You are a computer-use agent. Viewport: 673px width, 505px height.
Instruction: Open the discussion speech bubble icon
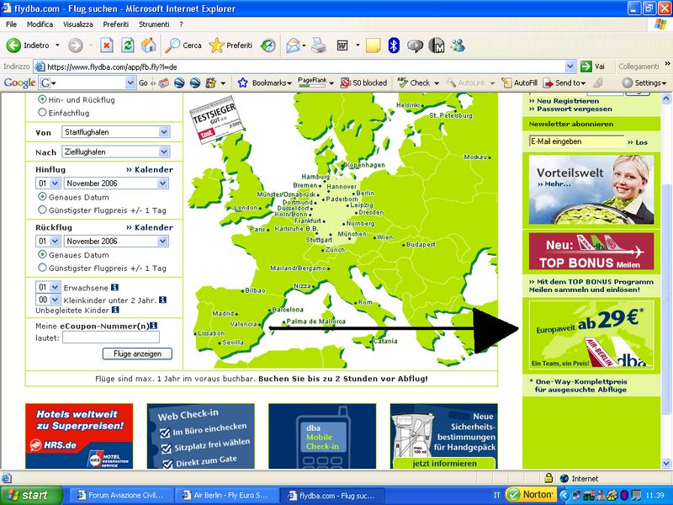[415, 45]
